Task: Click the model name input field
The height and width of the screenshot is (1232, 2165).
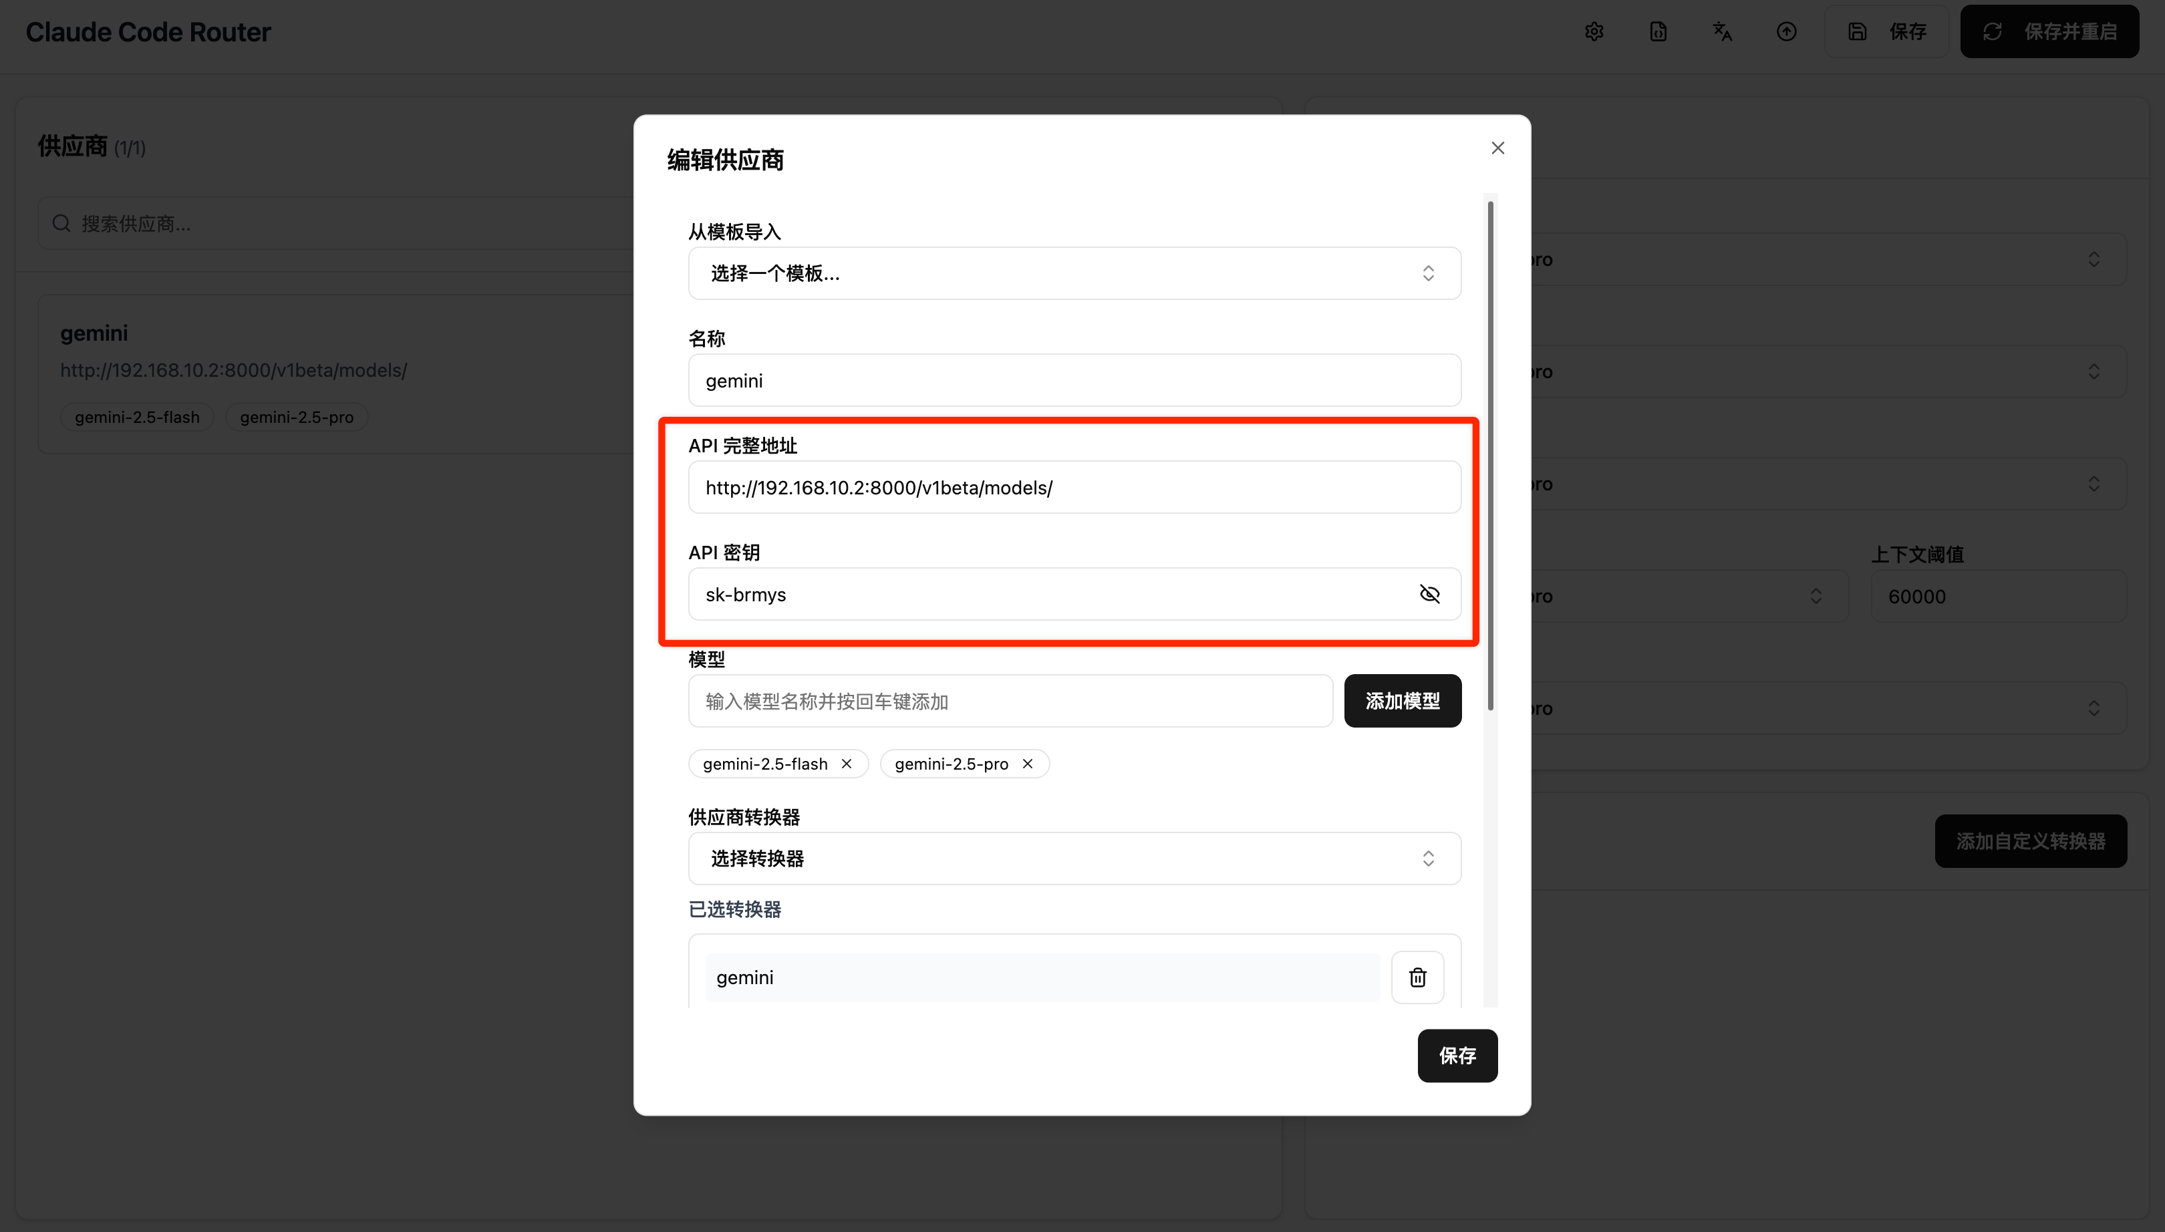Action: coord(1010,701)
